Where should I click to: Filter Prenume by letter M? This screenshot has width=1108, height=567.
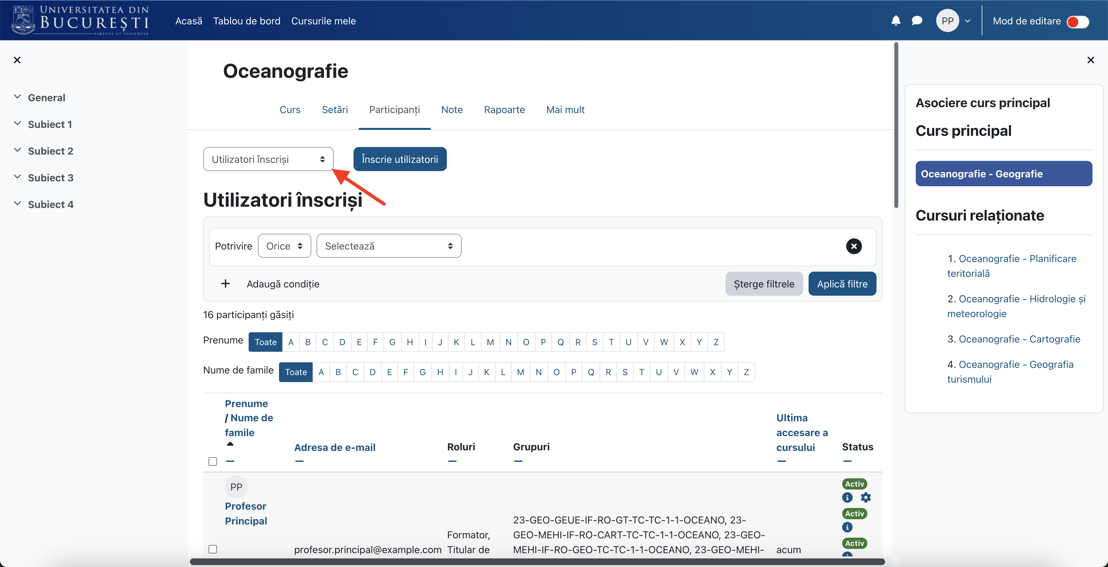coord(490,342)
